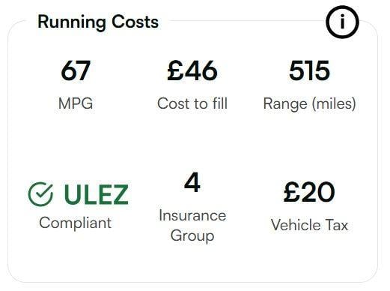Click the Cost to fill label
The width and height of the screenshot is (390, 291).
(x=192, y=103)
